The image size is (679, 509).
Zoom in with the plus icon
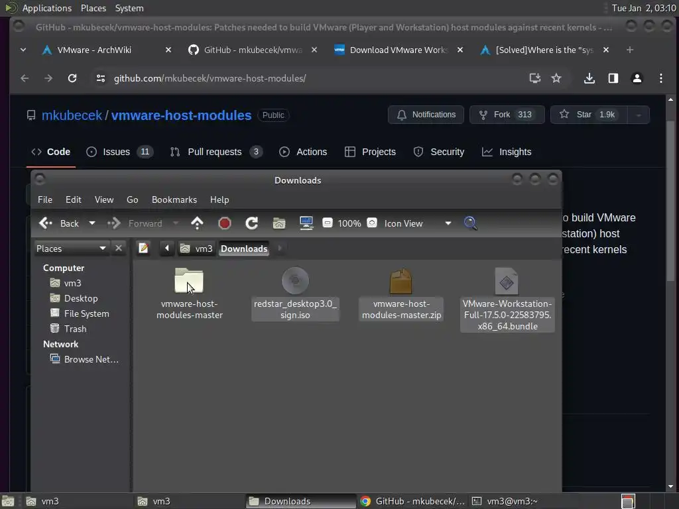(371, 223)
